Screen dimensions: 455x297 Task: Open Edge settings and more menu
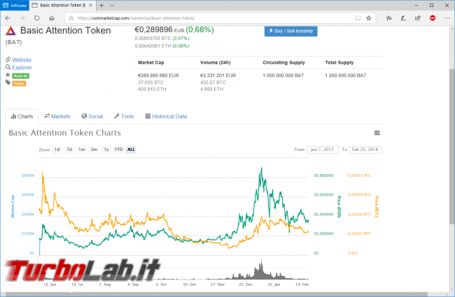click(447, 18)
